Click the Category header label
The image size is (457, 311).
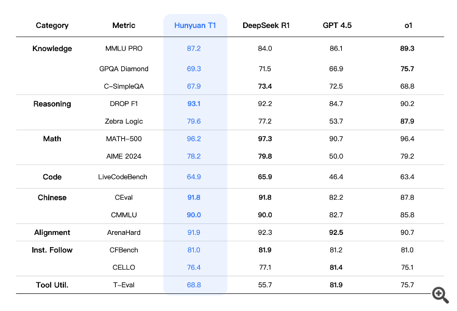tap(52, 26)
